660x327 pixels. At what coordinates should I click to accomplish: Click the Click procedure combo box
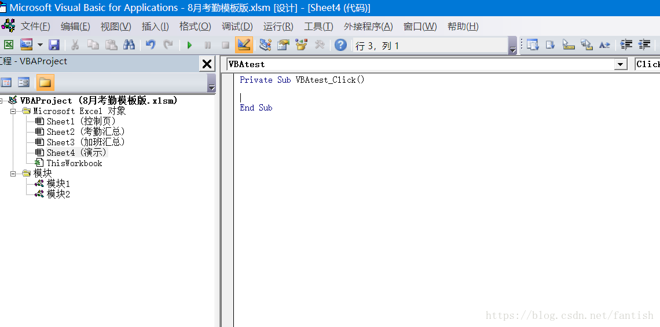647,64
